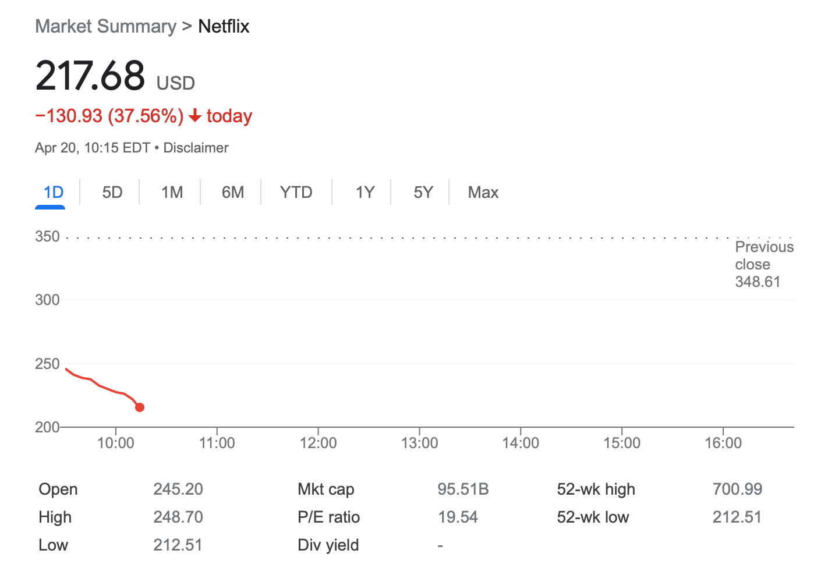This screenshot has width=828, height=568.
Task: Switch to the 5D chart view
Action: coord(112,192)
